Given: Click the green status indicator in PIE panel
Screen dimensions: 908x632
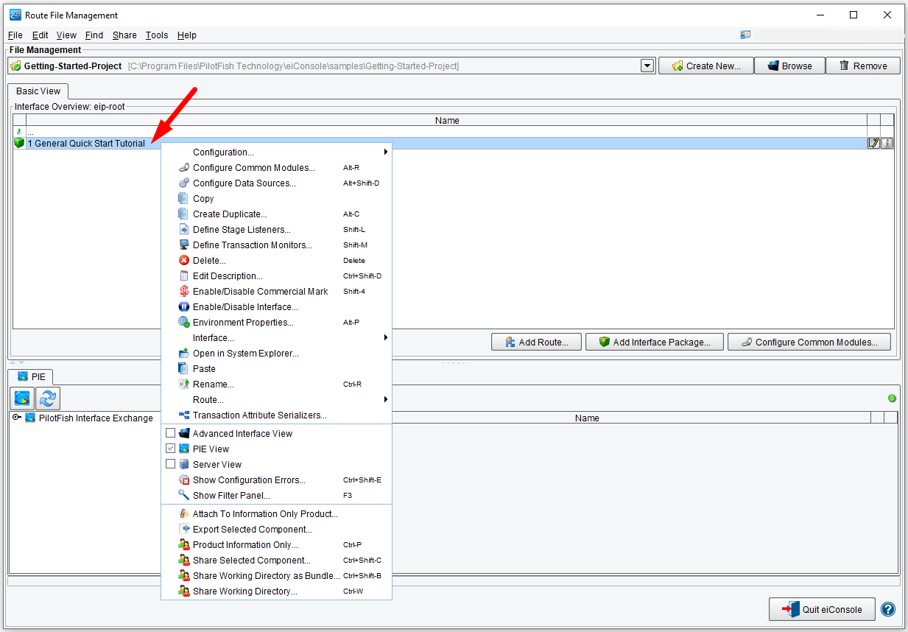Looking at the screenshot, I should [892, 398].
